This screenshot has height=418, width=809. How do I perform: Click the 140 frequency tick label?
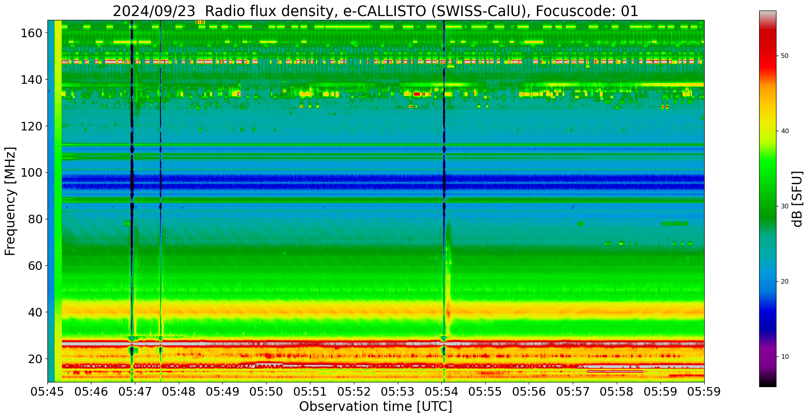tap(31, 80)
